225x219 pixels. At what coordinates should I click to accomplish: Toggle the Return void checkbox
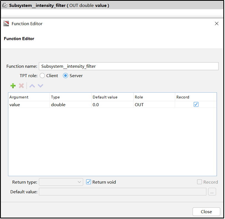89,182
